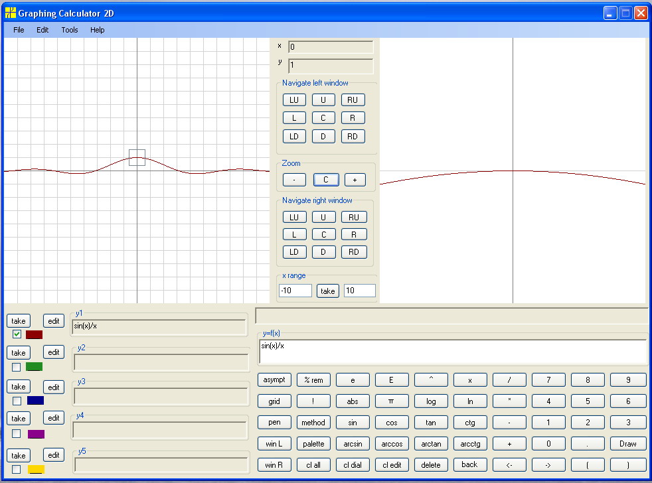Click the x range take button
Screen dimensions: 652x483
(328, 291)
